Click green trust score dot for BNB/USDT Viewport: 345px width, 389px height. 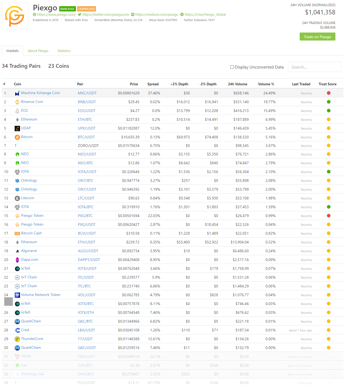coord(328,102)
